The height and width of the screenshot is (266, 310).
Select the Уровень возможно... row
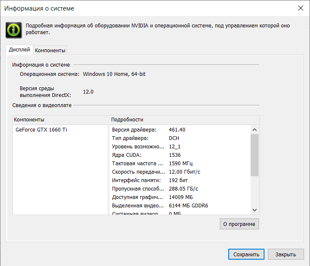[x=180, y=147]
